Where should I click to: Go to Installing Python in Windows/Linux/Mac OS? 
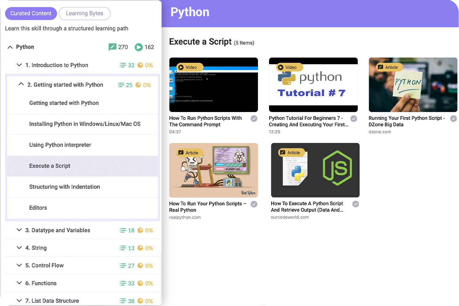click(85, 124)
